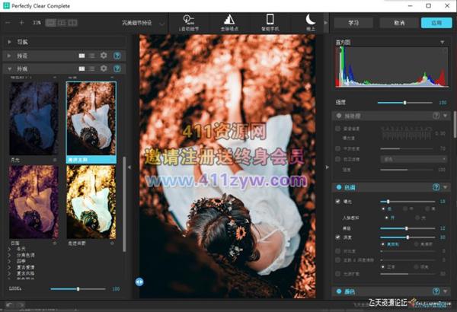Click the 取消 cancel button
The image size is (457, 312).
click(x=400, y=23)
